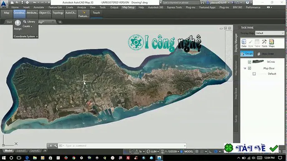Add a new drawing tab with plus
The height and width of the screenshot is (161, 287).
point(60,22)
